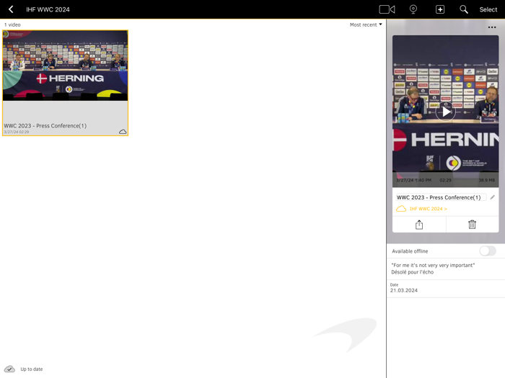Click the video title text field

click(x=441, y=197)
